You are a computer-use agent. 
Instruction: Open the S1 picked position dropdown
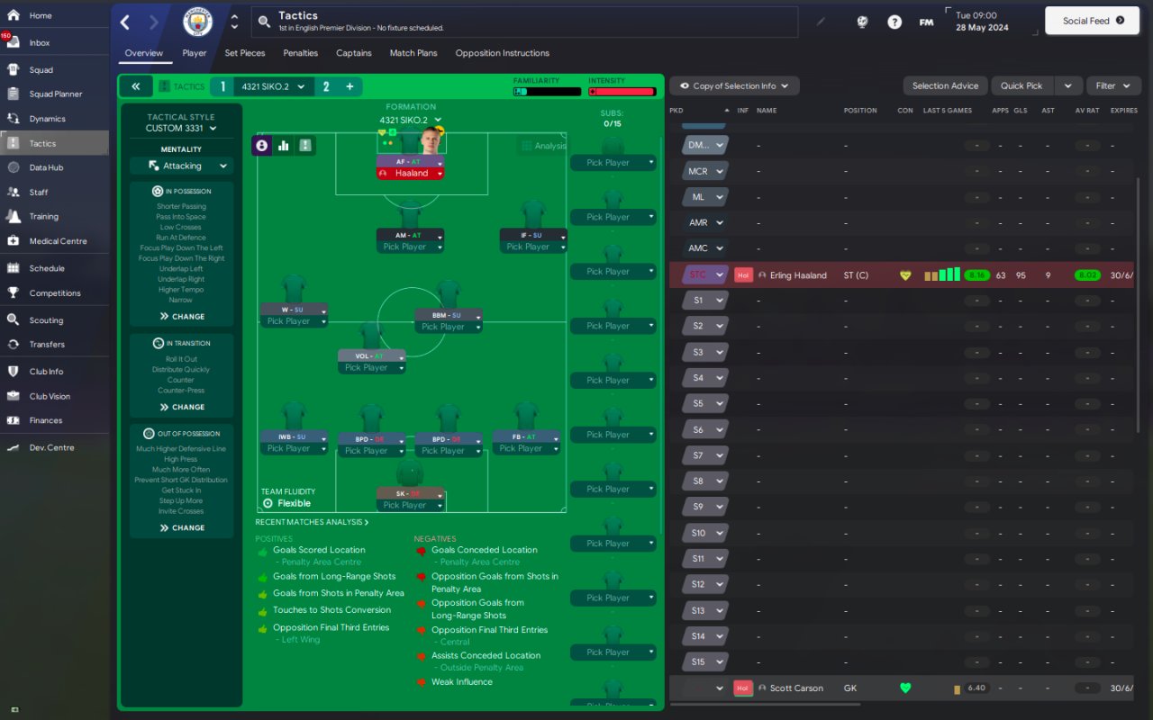coord(704,301)
